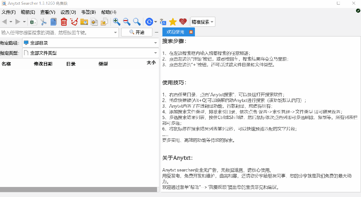Click the red heart handshake icon

[183, 22]
